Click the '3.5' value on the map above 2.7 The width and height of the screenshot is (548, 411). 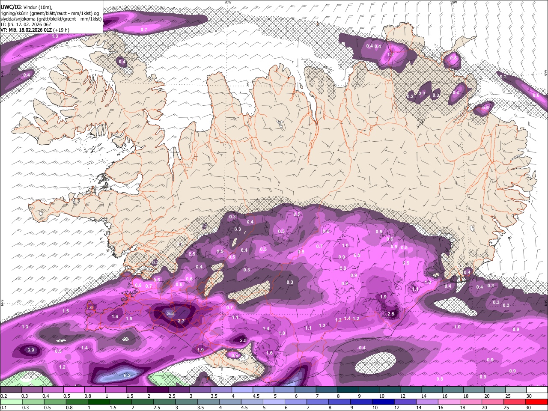(170, 313)
